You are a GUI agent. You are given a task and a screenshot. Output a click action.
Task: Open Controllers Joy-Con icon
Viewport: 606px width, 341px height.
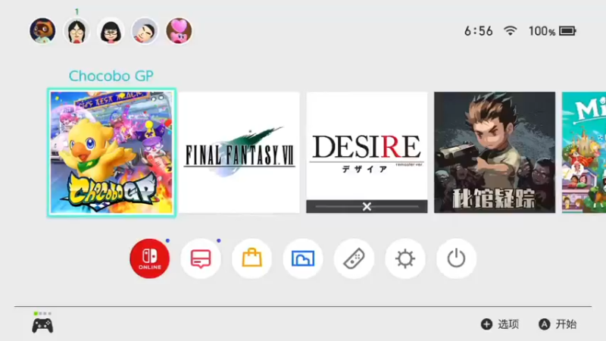click(x=354, y=258)
